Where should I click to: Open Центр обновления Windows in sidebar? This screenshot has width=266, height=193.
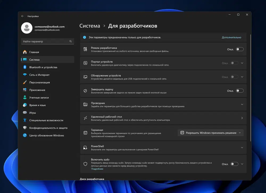[x=48, y=135]
